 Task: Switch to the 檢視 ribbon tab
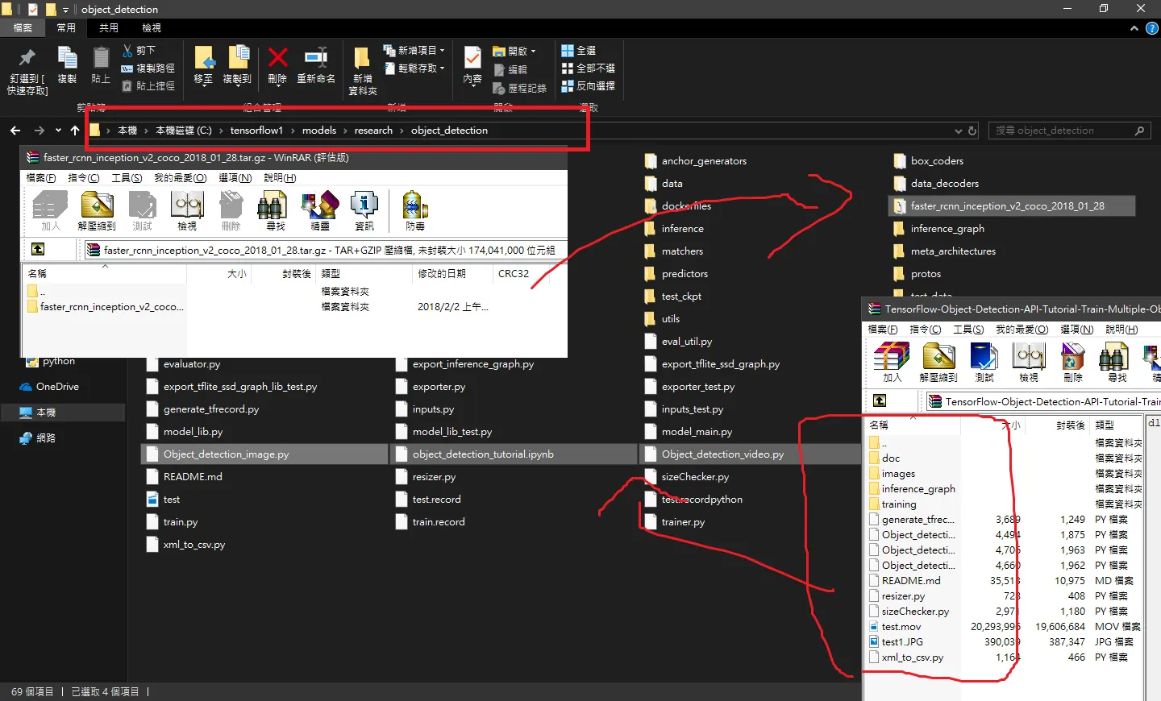(152, 27)
